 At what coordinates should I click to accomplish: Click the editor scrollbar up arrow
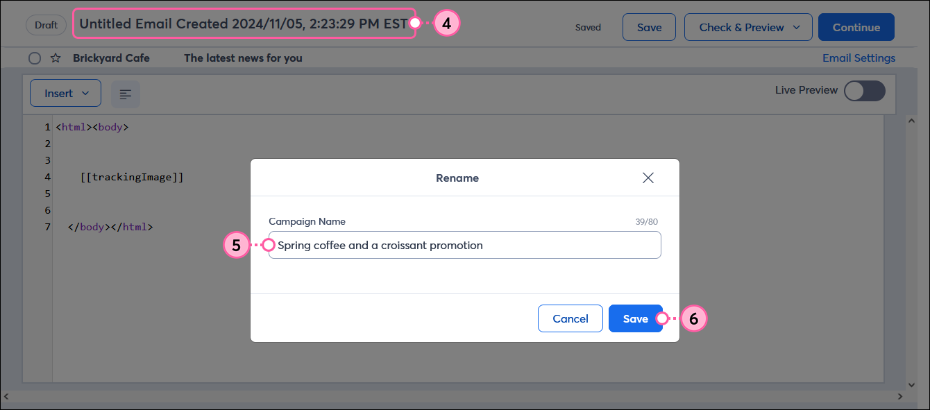913,121
